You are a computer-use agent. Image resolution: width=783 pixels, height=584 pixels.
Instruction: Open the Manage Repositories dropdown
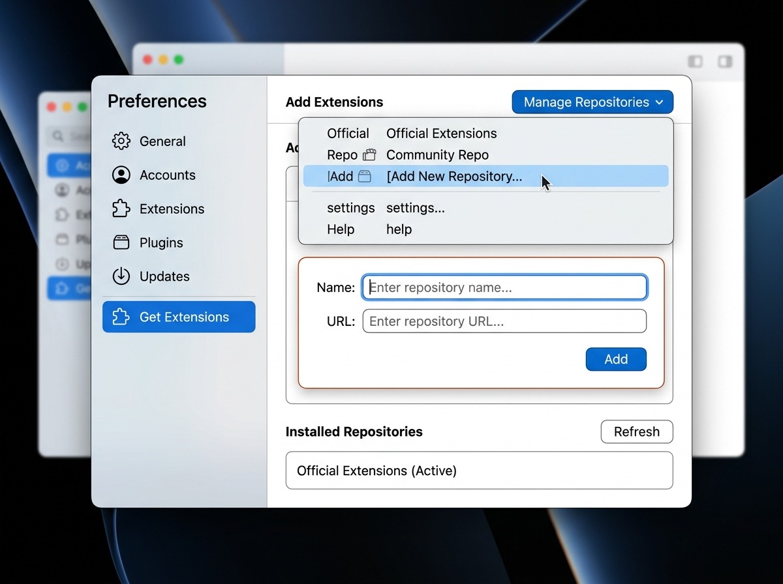(592, 102)
